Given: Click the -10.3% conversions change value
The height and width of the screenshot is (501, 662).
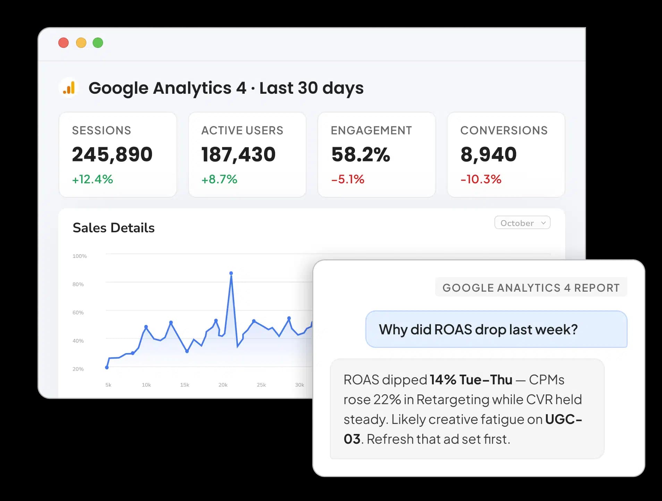Looking at the screenshot, I should click(x=481, y=179).
